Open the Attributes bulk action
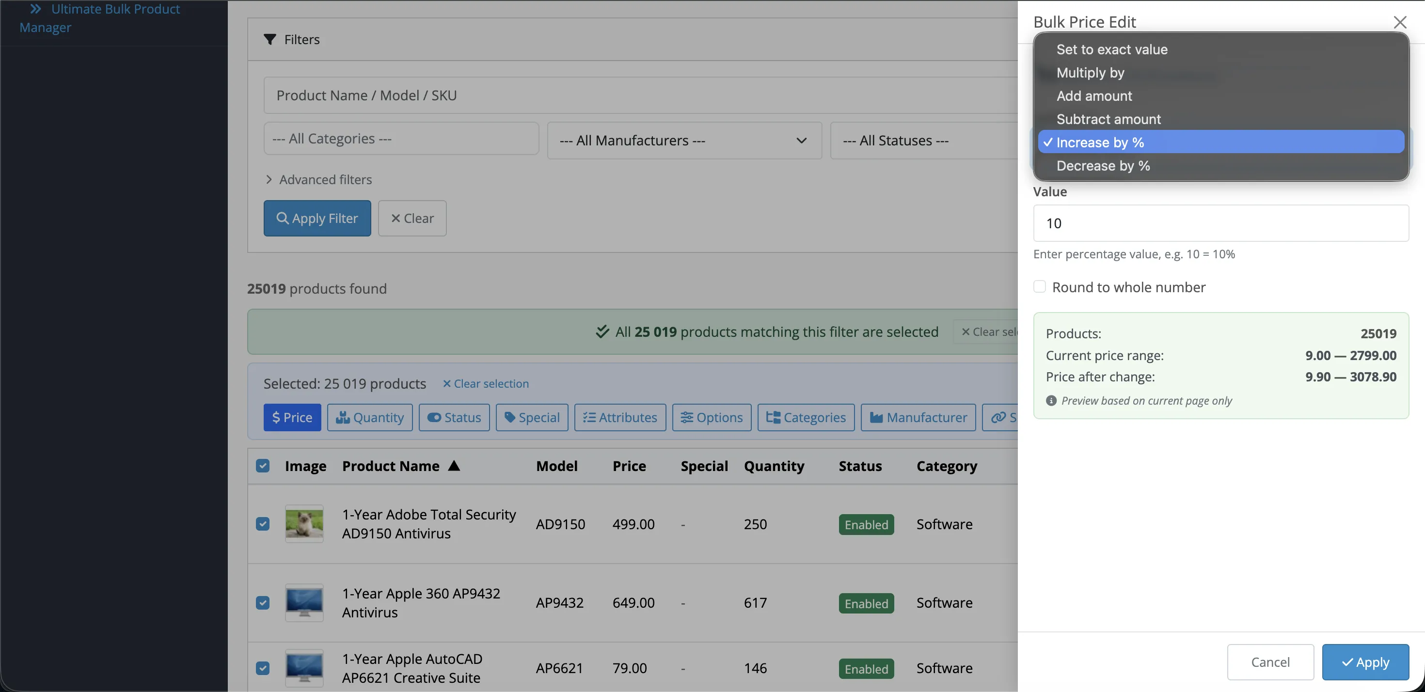The image size is (1425, 692). (620, 417)
